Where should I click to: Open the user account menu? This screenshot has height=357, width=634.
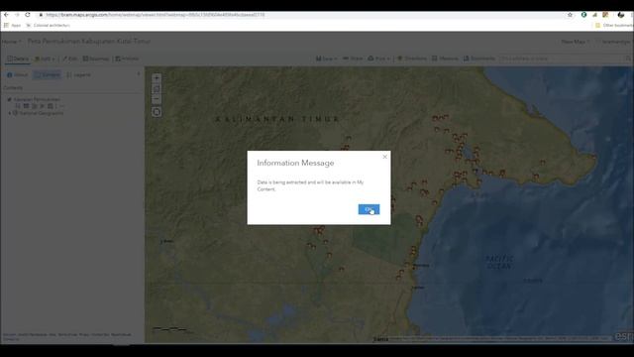point(614,42)
